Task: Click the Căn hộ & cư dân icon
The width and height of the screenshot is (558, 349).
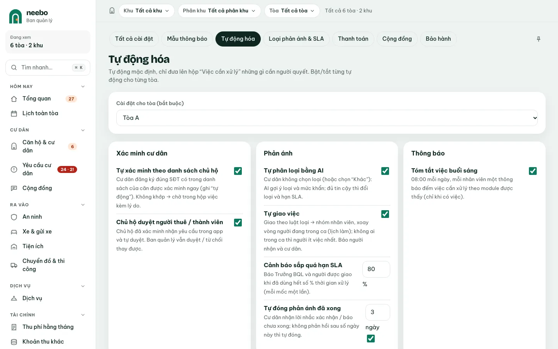Action: 14,147
